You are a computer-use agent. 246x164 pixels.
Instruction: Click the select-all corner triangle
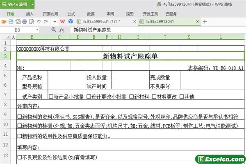[x=8, y=37]
